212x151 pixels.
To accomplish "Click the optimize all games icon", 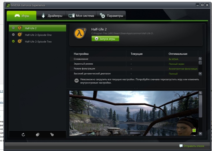I will 38,135.
